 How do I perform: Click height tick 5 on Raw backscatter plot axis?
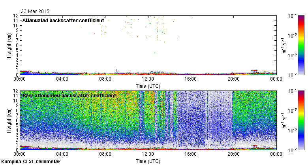click(17, 125)
